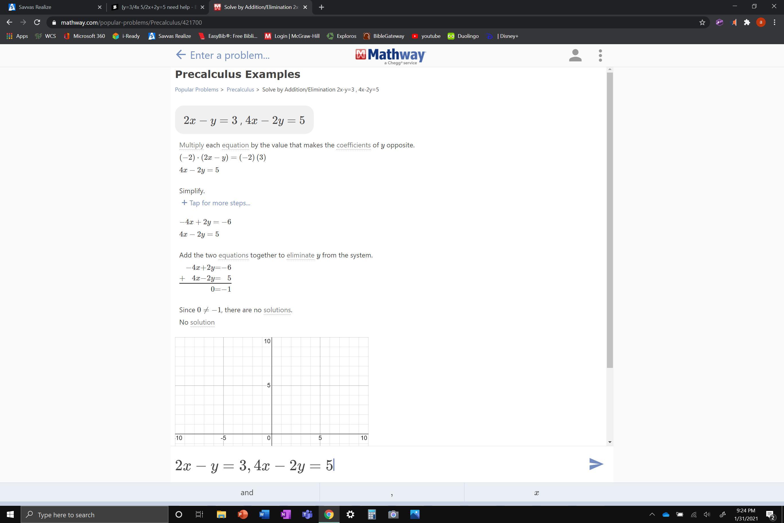Open the Chrome extensions puzzle icon
The height and width of the screenshot is (523, 784).
click(747, 22)
